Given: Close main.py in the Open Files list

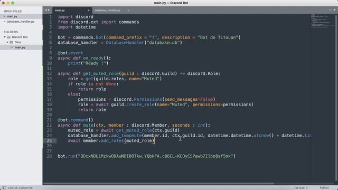Looking at the screenshot, I should [x=5, y=16].
